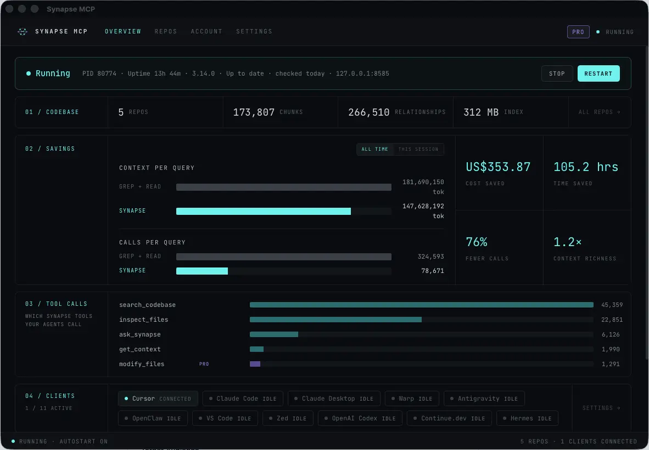
Task: Select the VS Code idle client chip
Action: pyautogui.click(x=225, y=419)
